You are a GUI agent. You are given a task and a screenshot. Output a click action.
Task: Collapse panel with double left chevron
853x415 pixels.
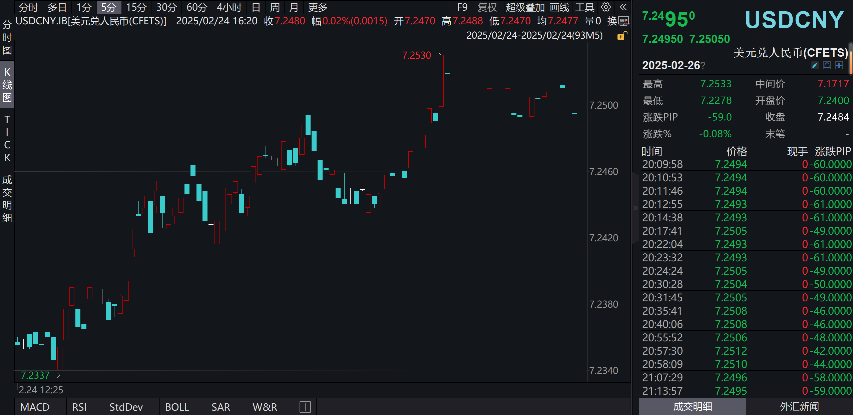point(623,7)
